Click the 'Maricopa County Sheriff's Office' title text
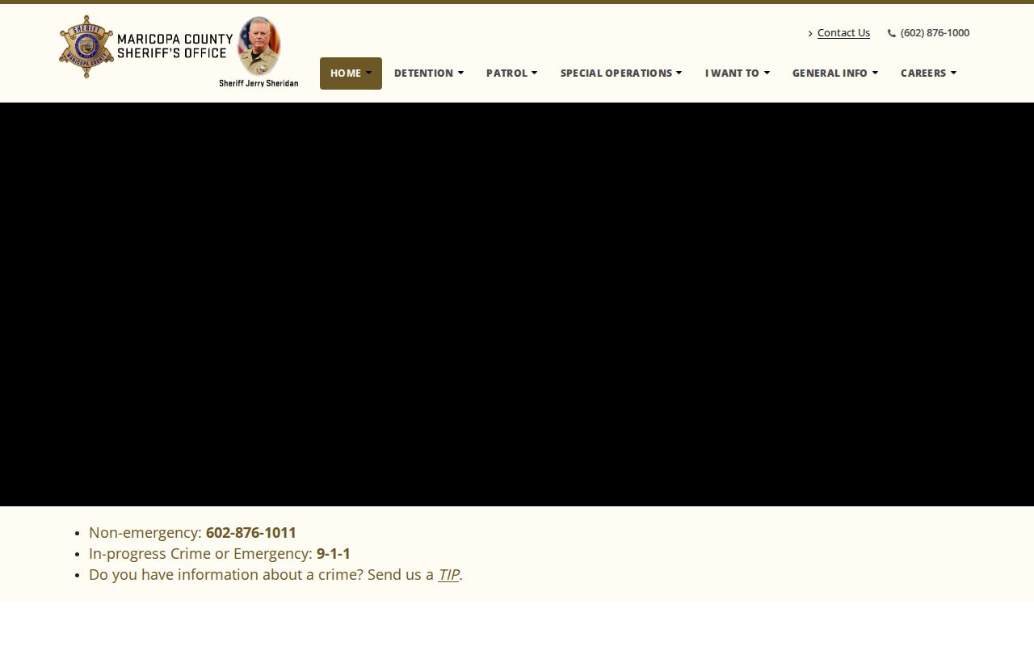Viewport: 1034px width, 646px height. point(174,46)
